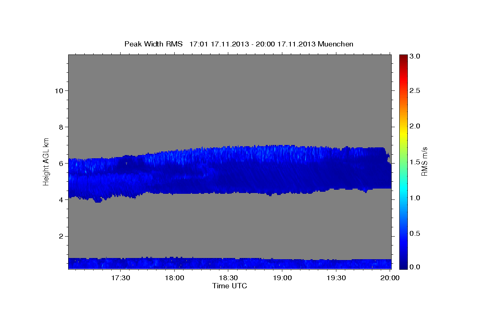
Task: Click the 20:00 time tick label
Action: [390, 278]
